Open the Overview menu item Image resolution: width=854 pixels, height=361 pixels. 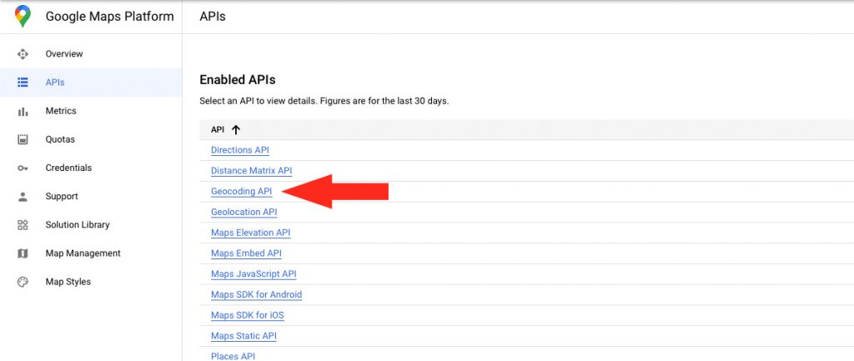coord(64,54)
